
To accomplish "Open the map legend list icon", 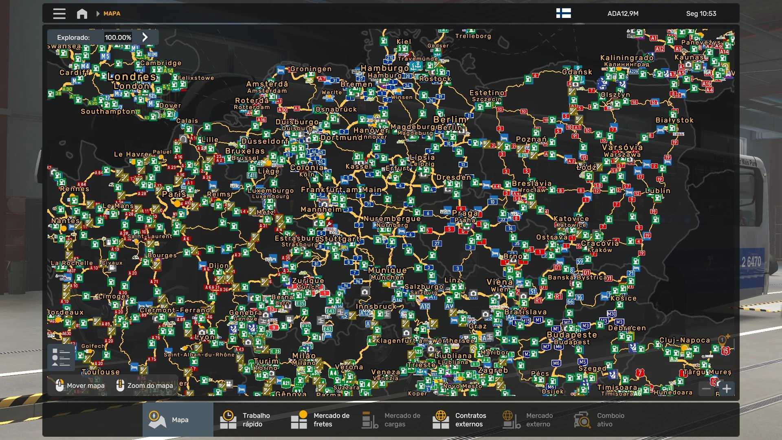I will click(x=61, y=357).
